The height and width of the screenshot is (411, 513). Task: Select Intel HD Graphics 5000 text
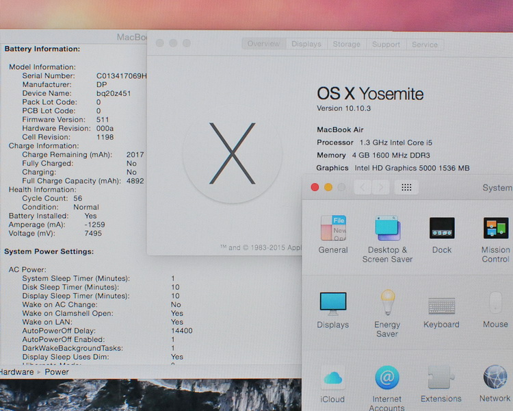coord(395,168)
